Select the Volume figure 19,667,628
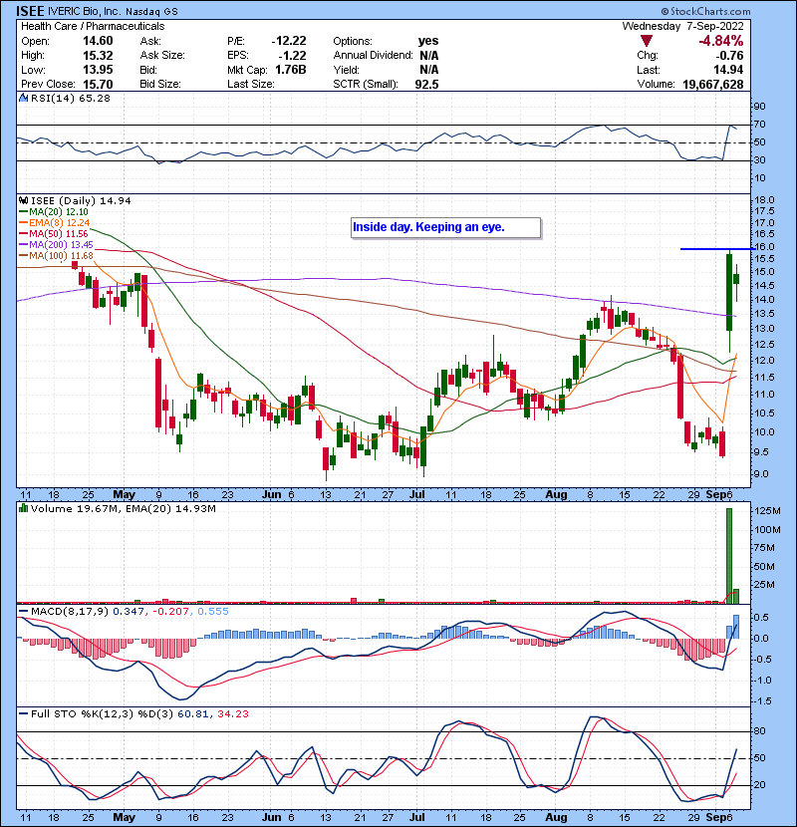Screen dimensions: 797x827 coord(713,84)
